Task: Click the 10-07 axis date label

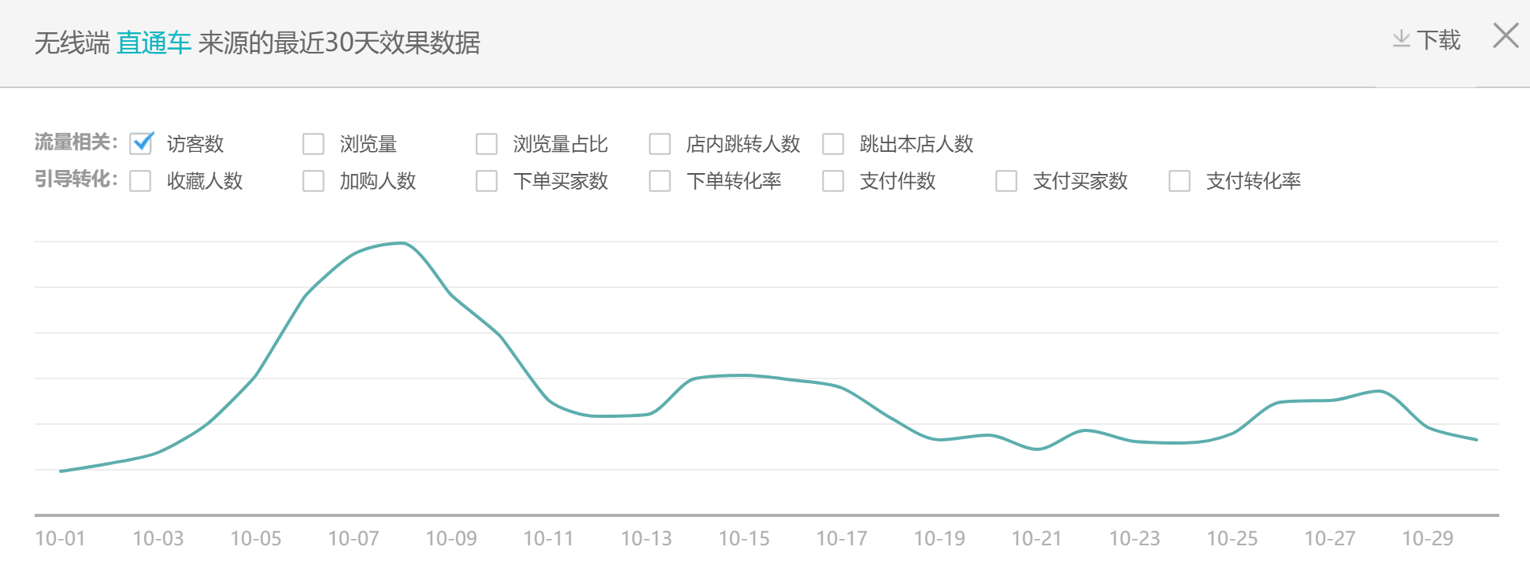Action: click(x=354, y=538)
